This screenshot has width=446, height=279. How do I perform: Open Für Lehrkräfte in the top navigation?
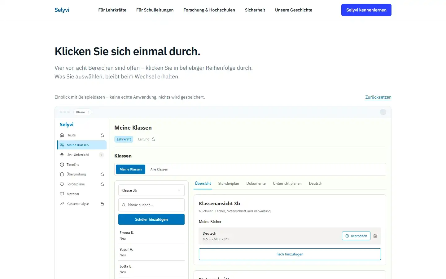(112, 10)
